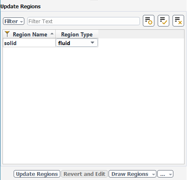Click the Region Type column header
The image size is (187, 180).
(x=77, y=34)
